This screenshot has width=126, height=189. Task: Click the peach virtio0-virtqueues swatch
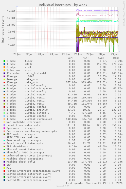click(x=4, y=119)
